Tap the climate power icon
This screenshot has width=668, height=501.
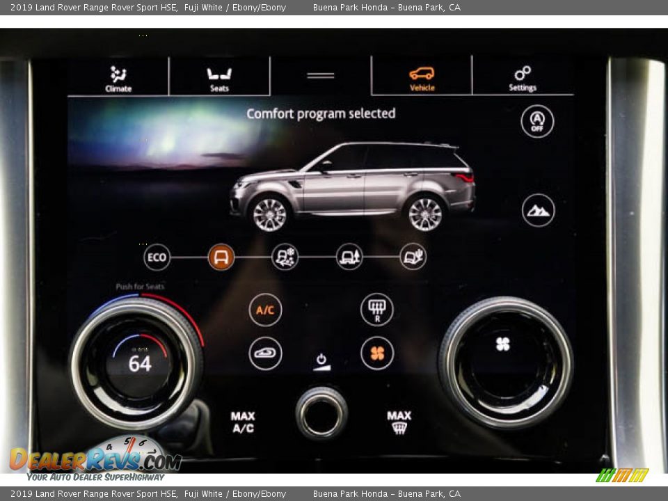pyautogui.click(x=321, y=362)
